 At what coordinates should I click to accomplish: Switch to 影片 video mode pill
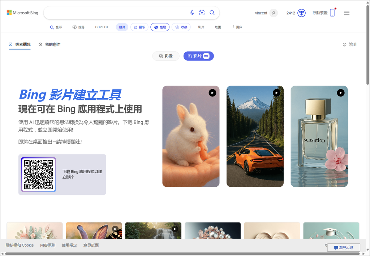(199, 56)
